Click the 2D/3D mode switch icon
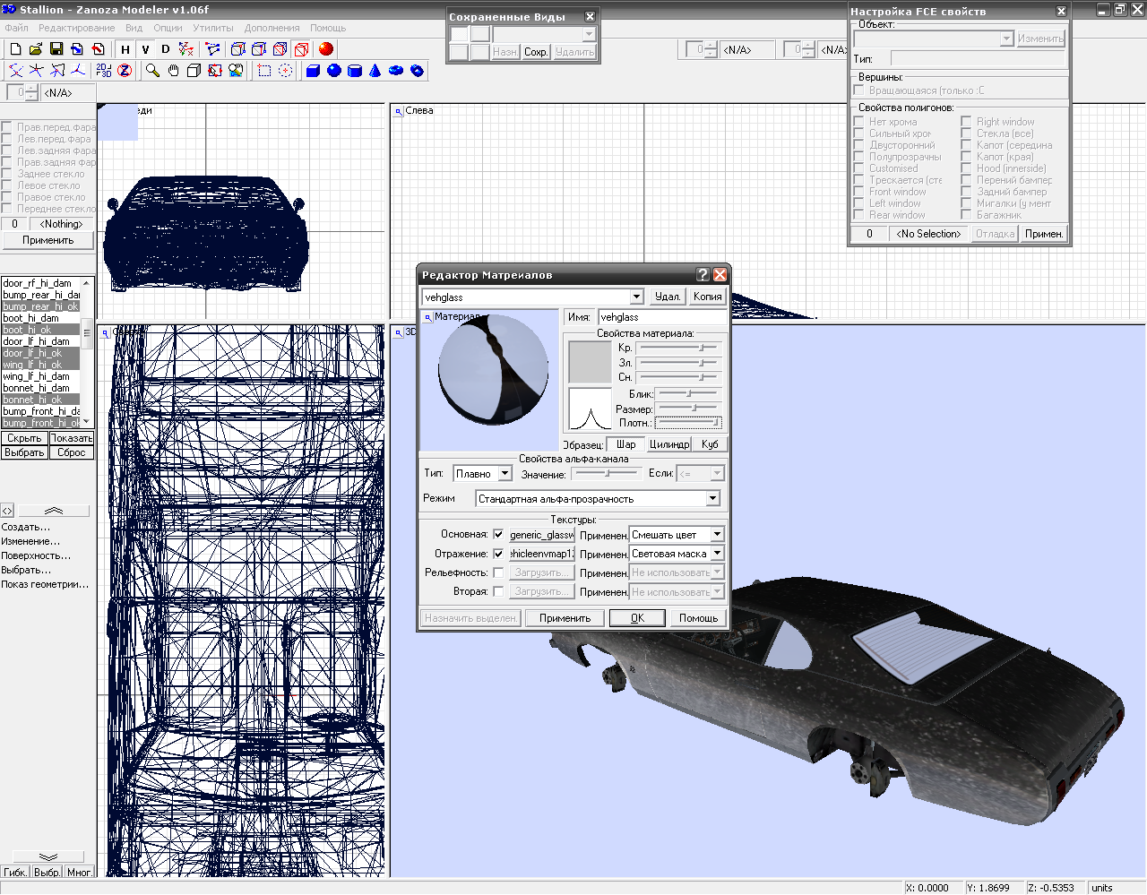Image resolution: width=1147 pixels, height=895 pixels. (104, 71)
